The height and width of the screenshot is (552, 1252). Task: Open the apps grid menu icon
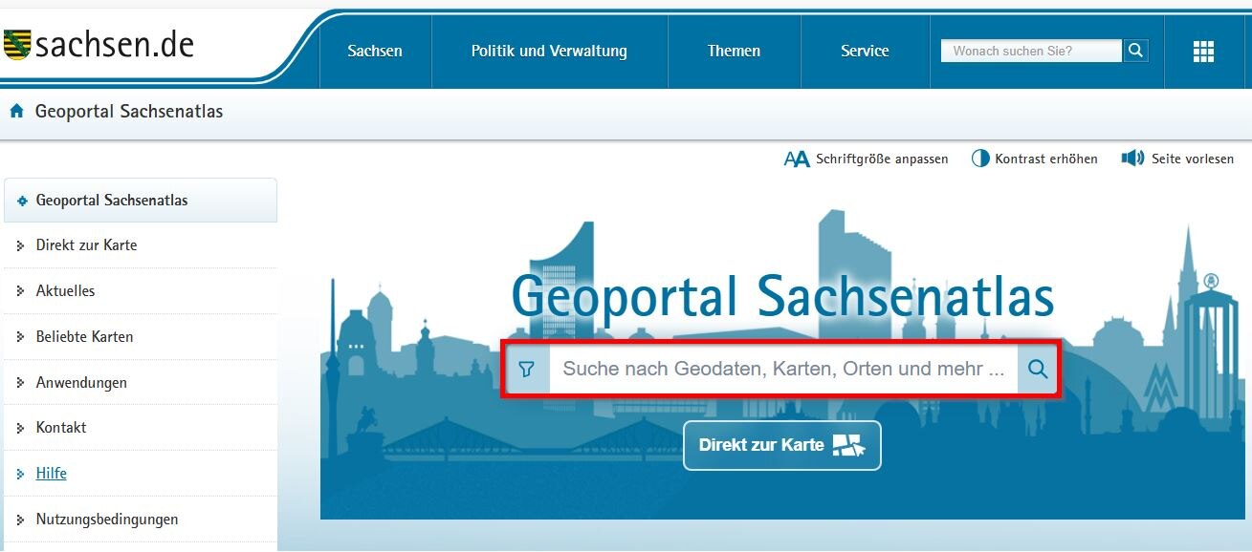click(1203, 52)
